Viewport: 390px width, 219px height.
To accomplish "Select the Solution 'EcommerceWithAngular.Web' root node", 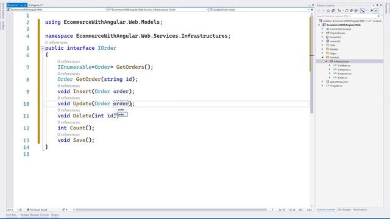I will pyautogui.click(x=350, y=21).
